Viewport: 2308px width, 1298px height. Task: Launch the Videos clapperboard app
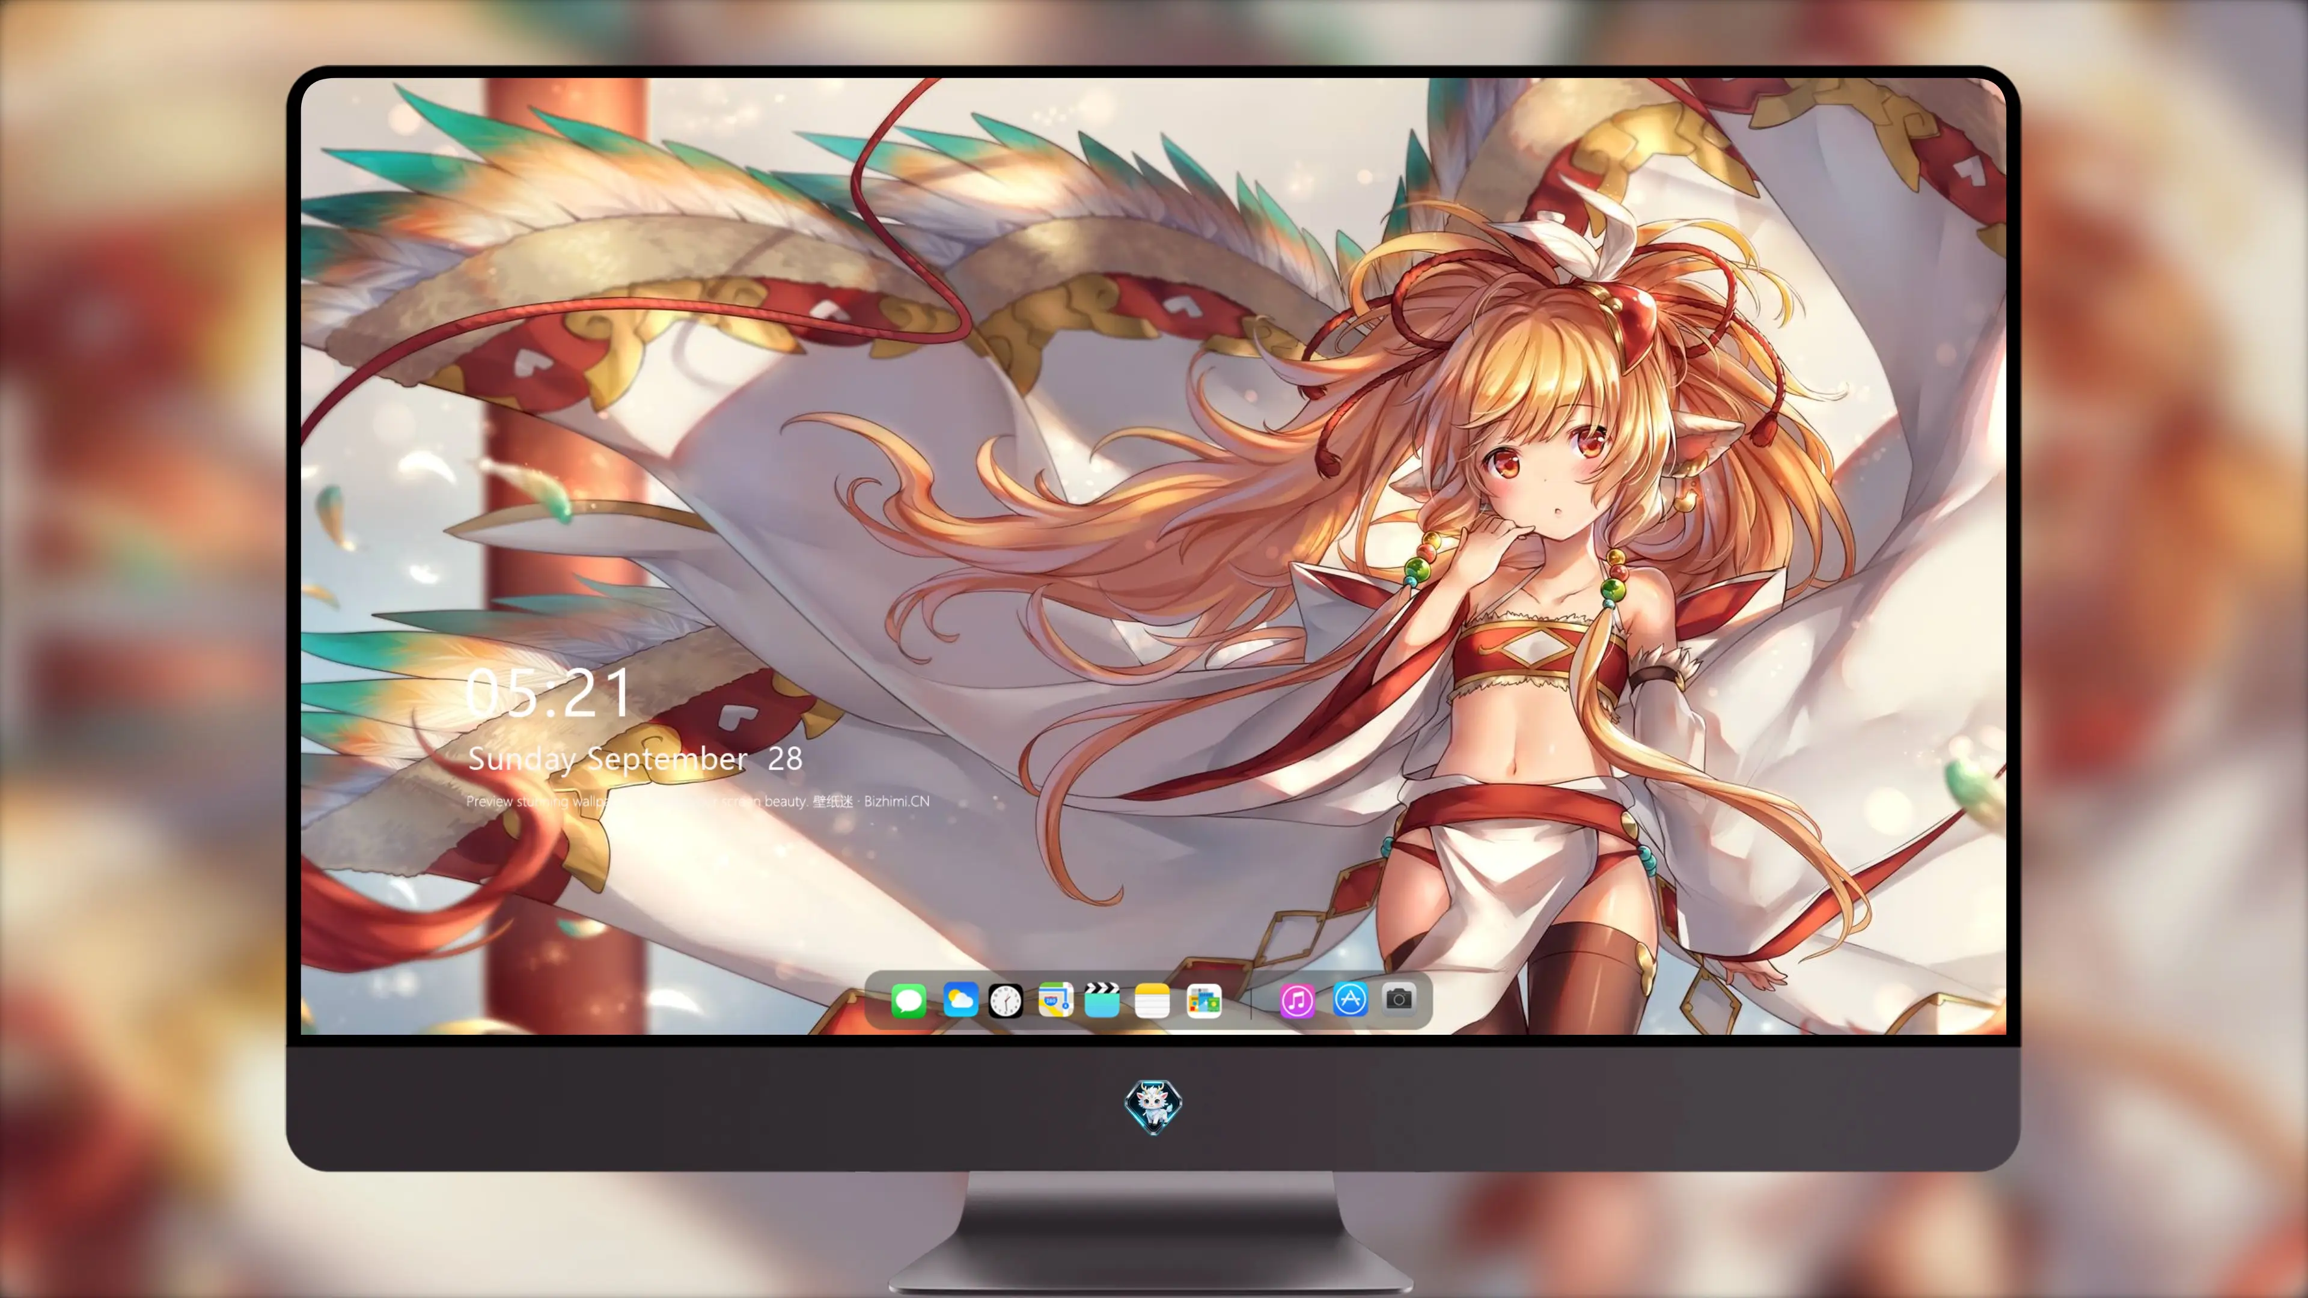(x=1102, y=1000)
